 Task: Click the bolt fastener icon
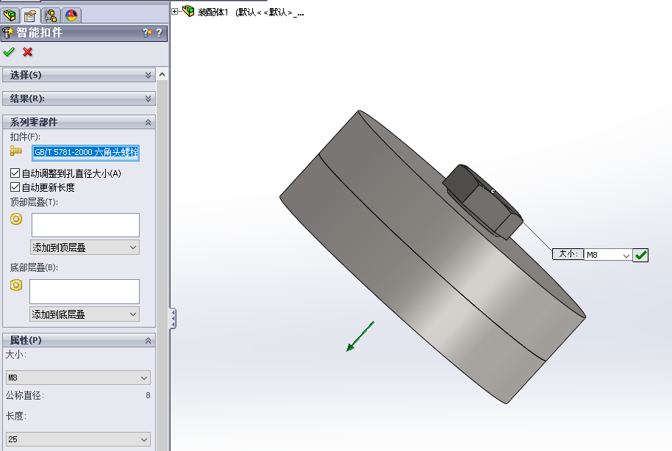click(x=16, y=151)
